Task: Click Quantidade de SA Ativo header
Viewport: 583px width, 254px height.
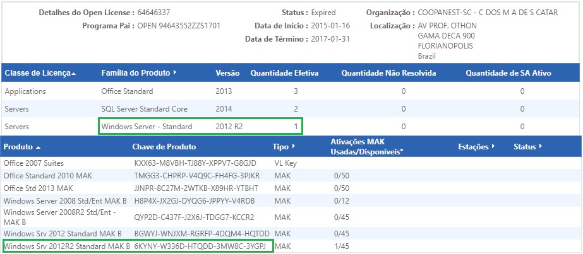Action: 508,73
